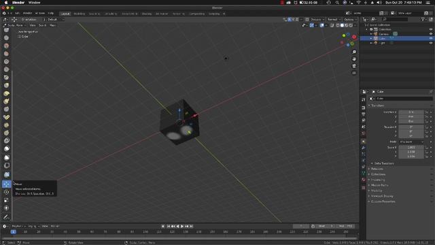Screen dimensions: 435x245
Task: Open the Playback dropdown in timeline
Action: [x=18, y=227]
